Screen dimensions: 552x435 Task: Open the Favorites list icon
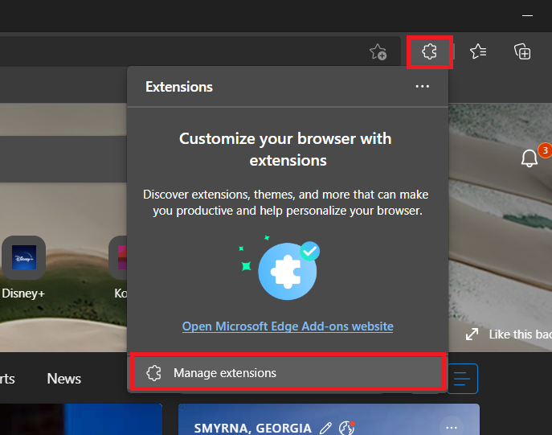[x=478, y=51]
